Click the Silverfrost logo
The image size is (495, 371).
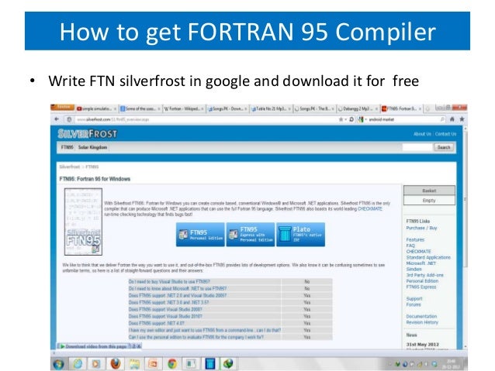click(x=88, y=134)
